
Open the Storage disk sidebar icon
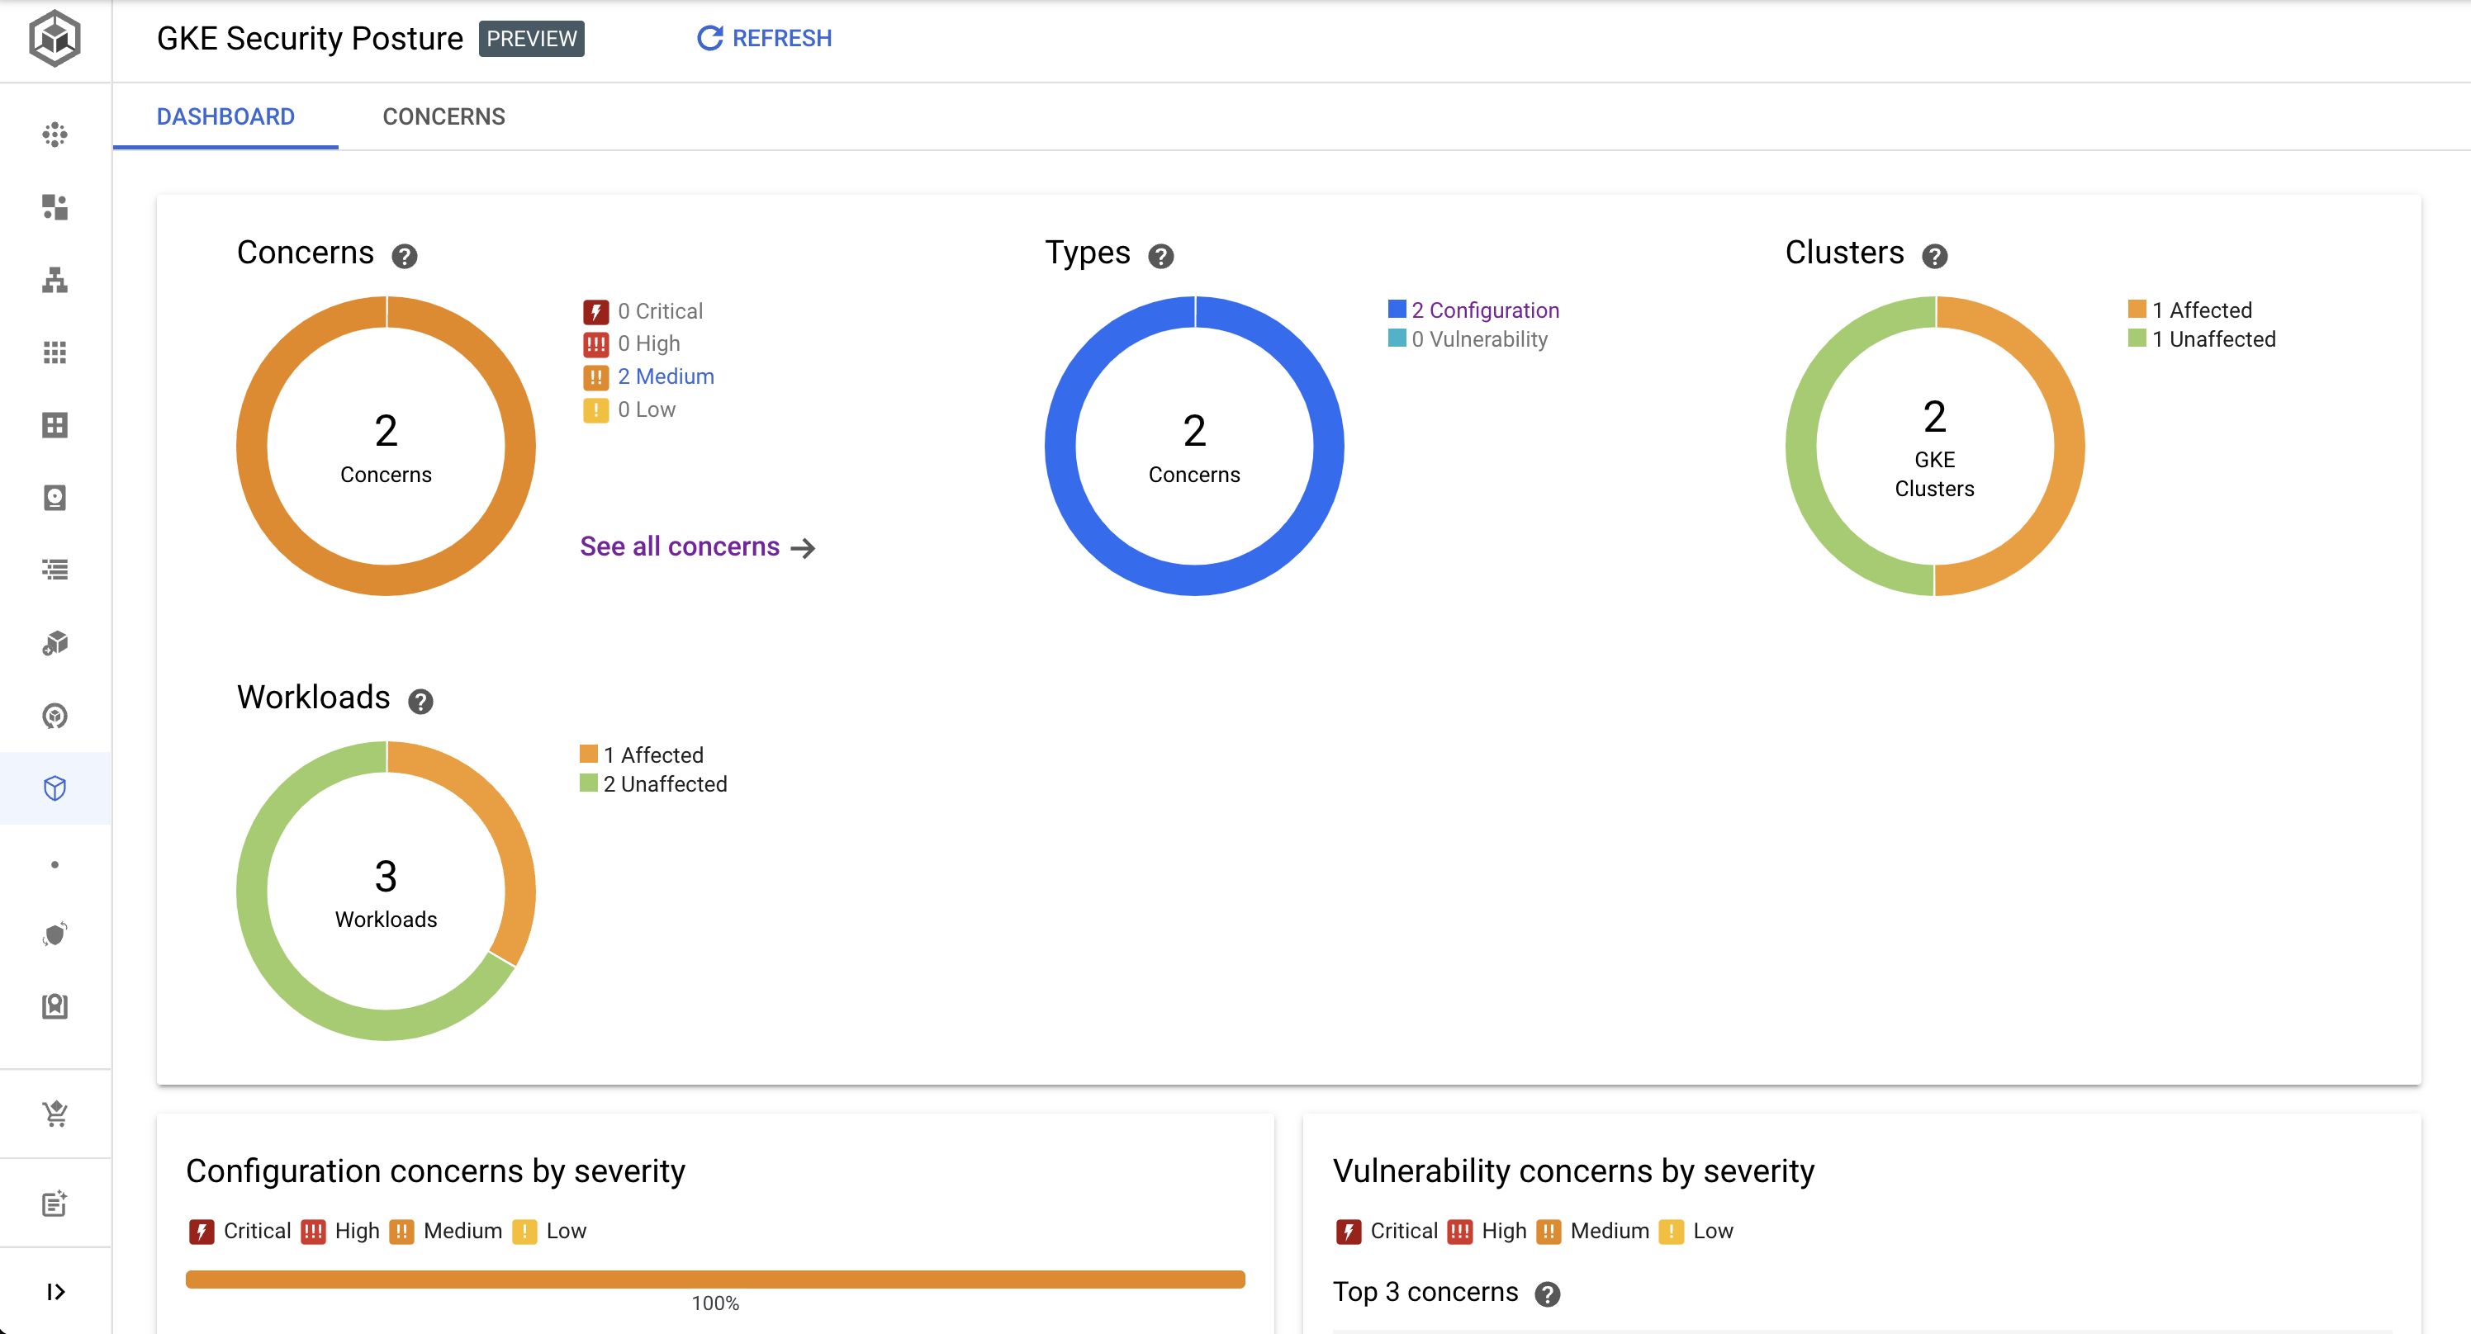point(55,498)
